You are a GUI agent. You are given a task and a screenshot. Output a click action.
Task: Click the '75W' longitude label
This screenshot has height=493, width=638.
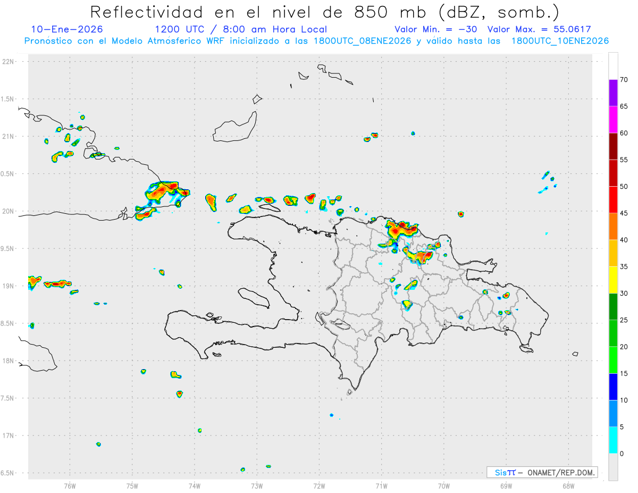pos(132,486)
